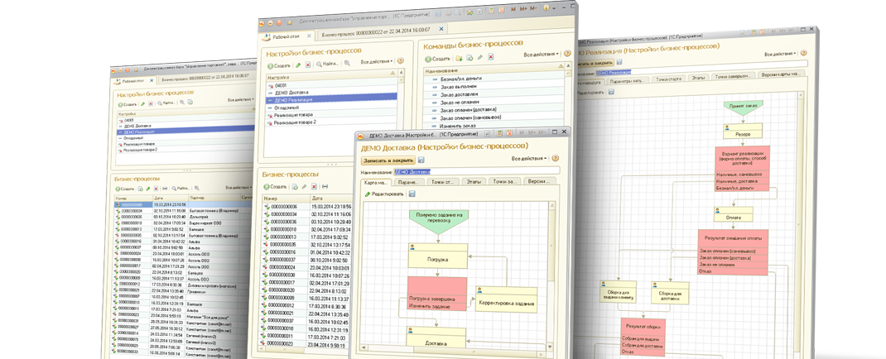Click the delete mark icon in Команды бизнес-процессов toolbar
Viewport: 886px width, 359px height.
492,59
